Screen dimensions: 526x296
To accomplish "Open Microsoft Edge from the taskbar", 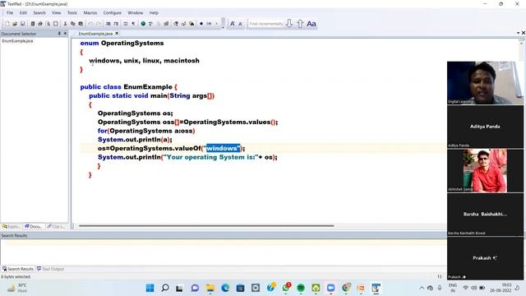I will tap(225, 288).
